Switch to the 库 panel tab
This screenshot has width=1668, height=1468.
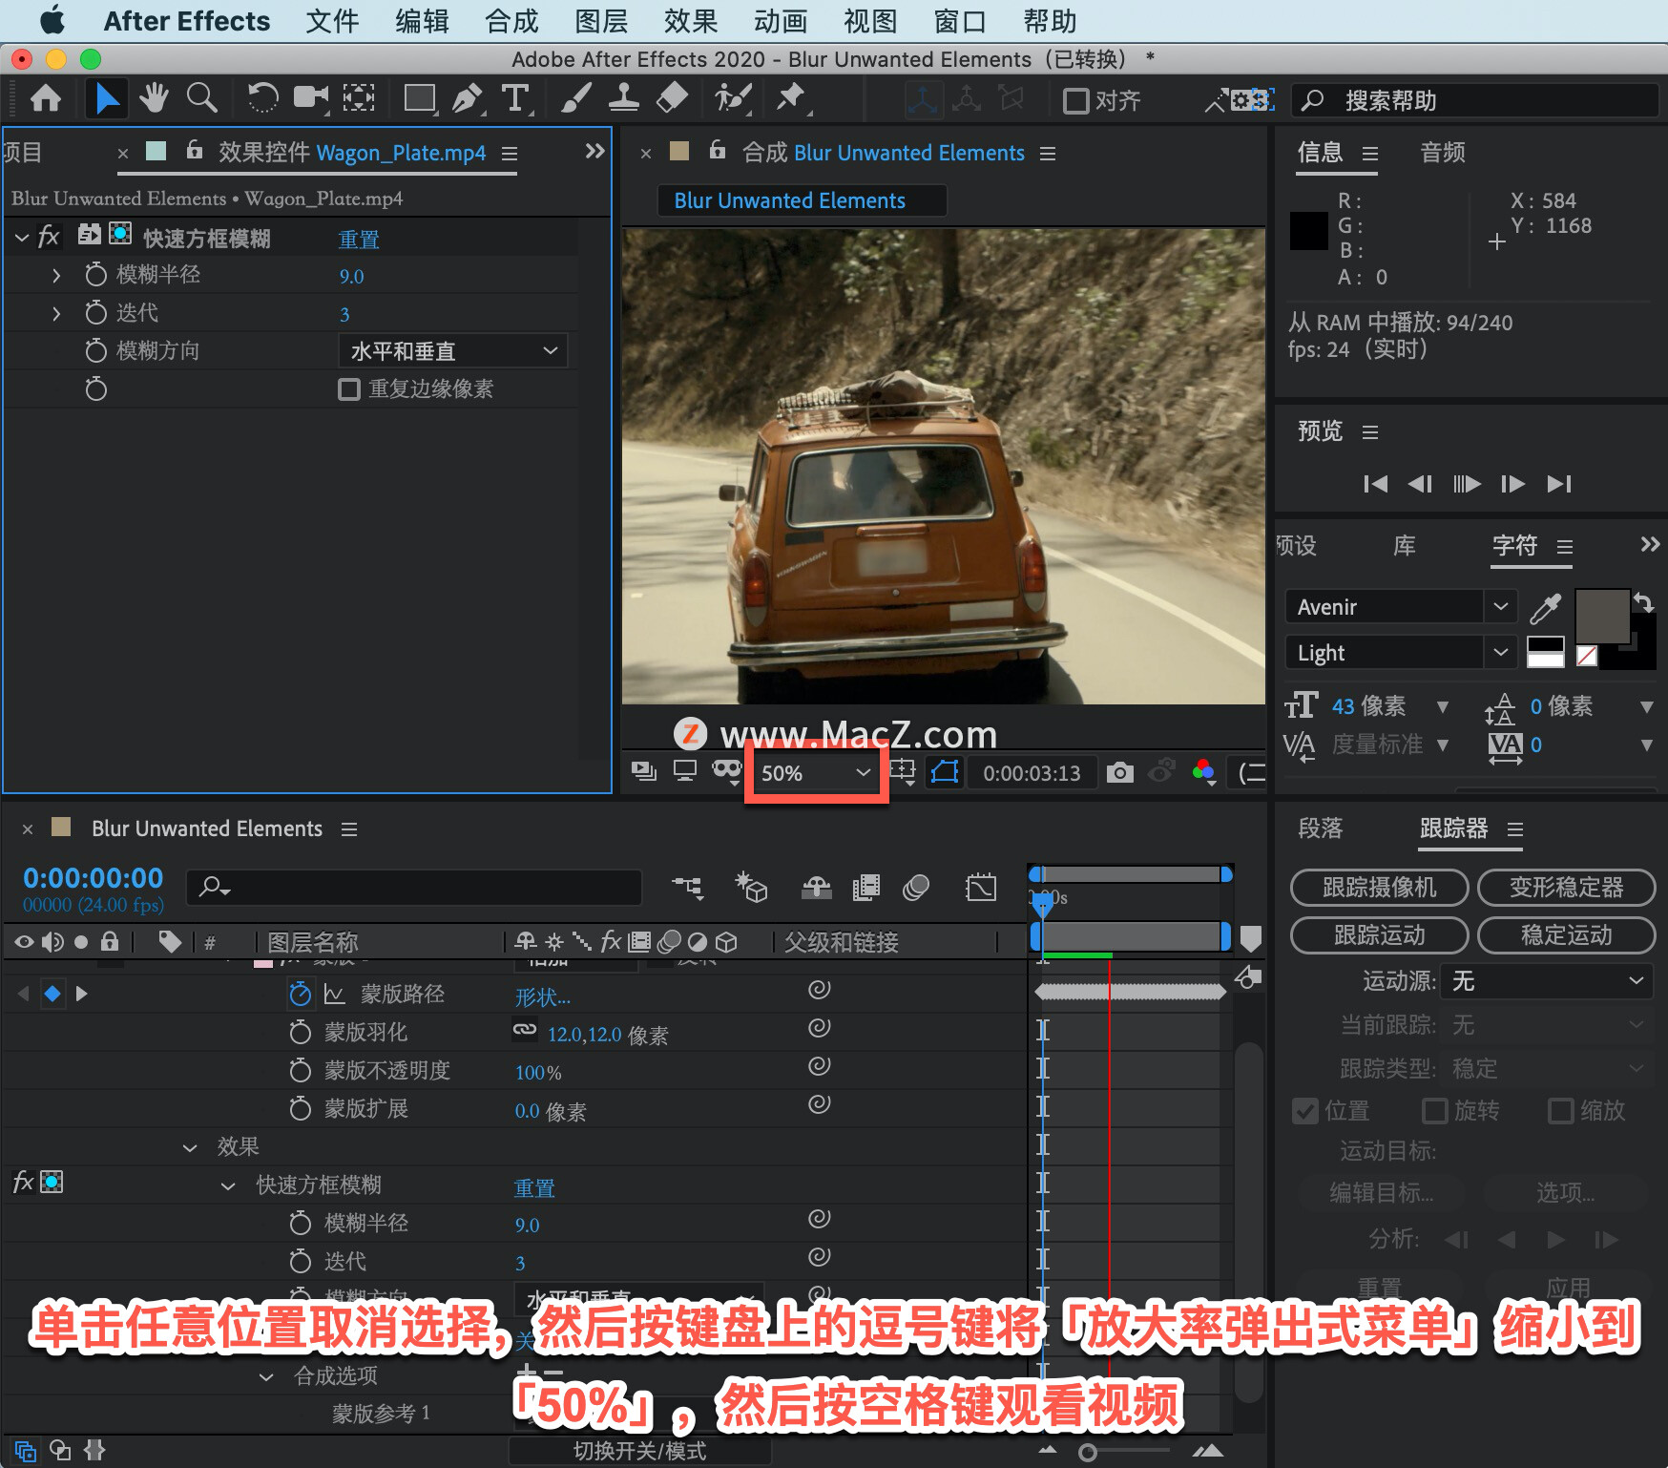pos(1404,546)
